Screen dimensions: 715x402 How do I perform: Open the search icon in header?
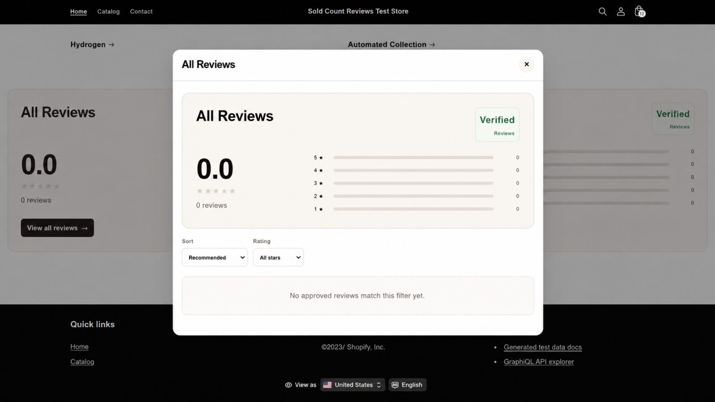click(x=602, y=12)
